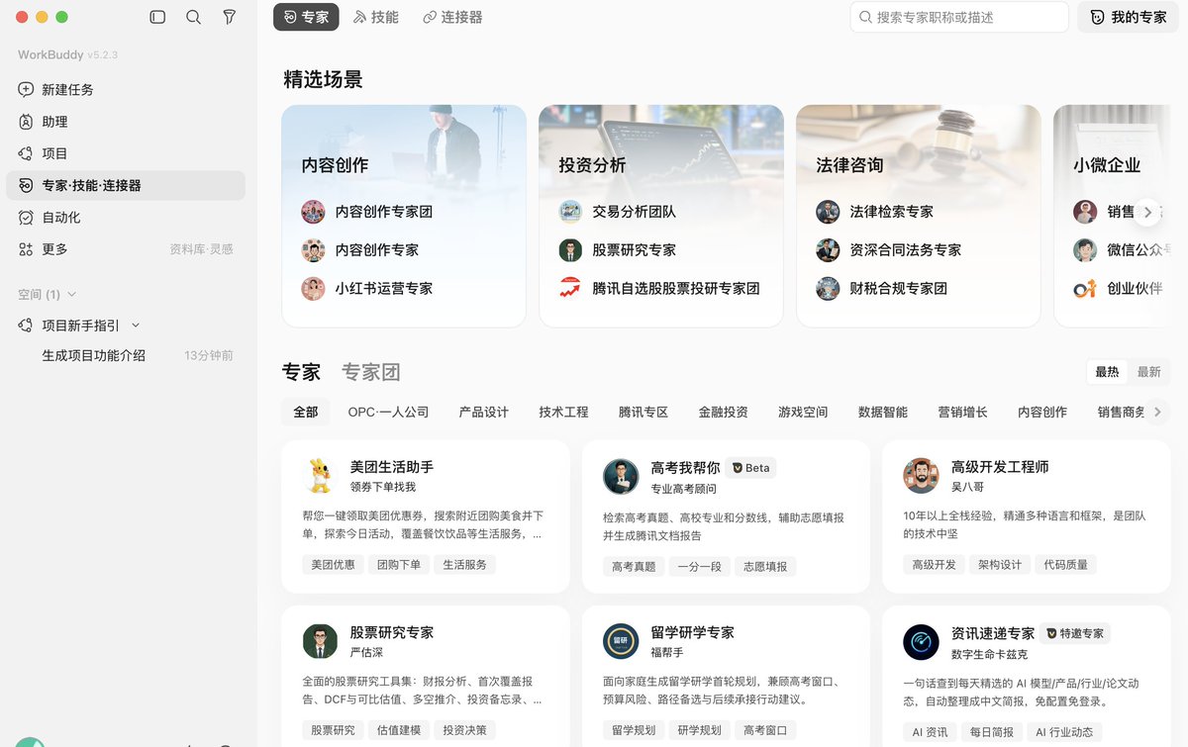Filter by 金融投资 category
This screenshot has width=1188, height=747.
click(x=723, y=412)
